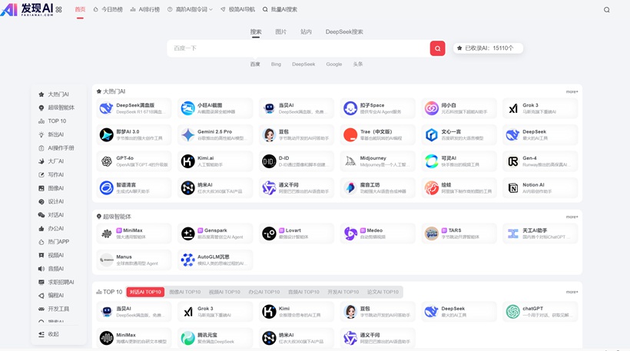Click the chatGPT icon in TOP 10
This screenshot has width=630, height=351.
512,311
